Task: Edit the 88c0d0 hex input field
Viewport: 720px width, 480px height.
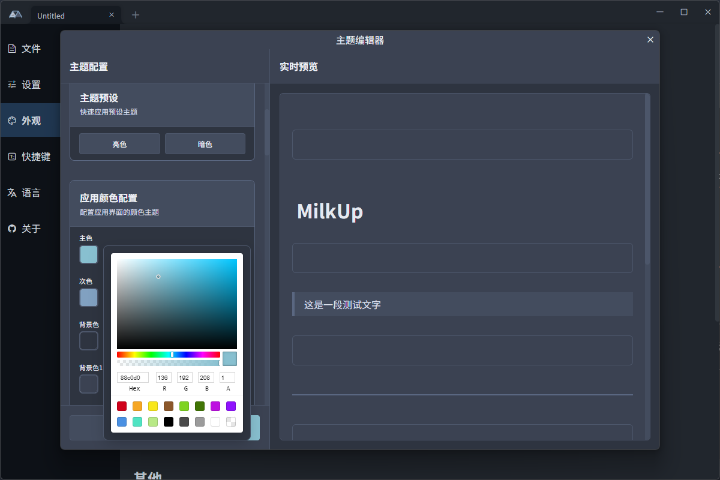Action: (x=132, y=377)
